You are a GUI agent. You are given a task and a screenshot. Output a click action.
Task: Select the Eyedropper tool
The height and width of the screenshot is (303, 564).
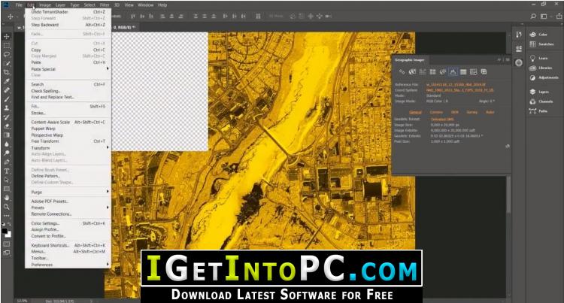tap(7, 81)
